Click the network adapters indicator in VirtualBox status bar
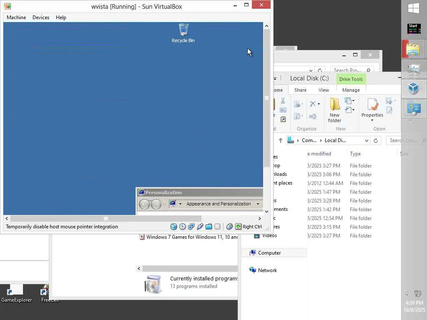The width and height of the screenshot is (427, 320). [x=191, y=226]
